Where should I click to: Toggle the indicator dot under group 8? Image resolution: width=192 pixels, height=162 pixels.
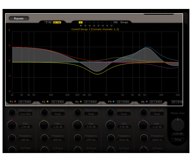point(111,26)
